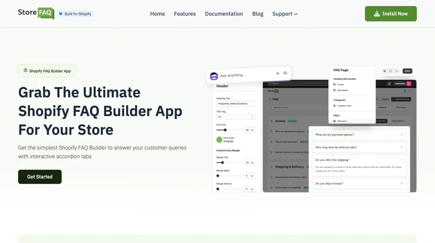Click the gift icon beside Shopify FAQ Builder App
This screenshot has height=243, width=435.
point(26,71)
